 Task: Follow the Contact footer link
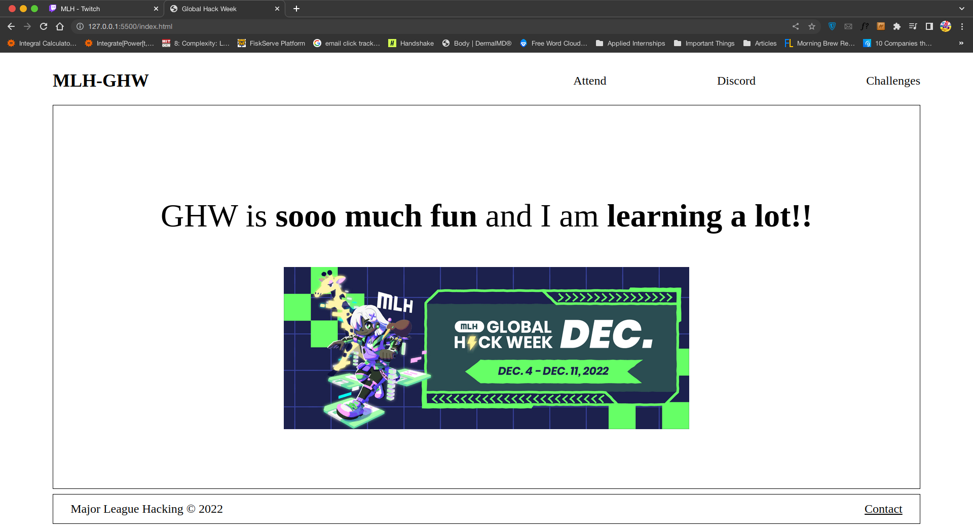[883, 509]
